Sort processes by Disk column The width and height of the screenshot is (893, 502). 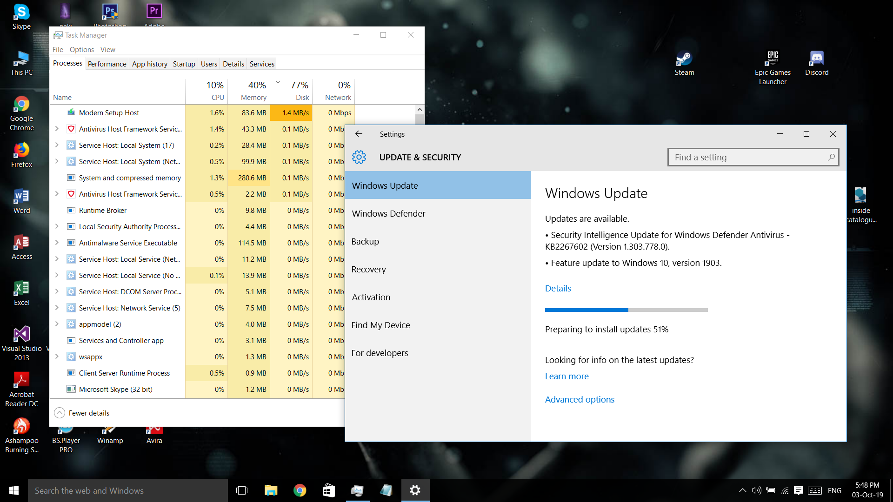coord(291,91)
